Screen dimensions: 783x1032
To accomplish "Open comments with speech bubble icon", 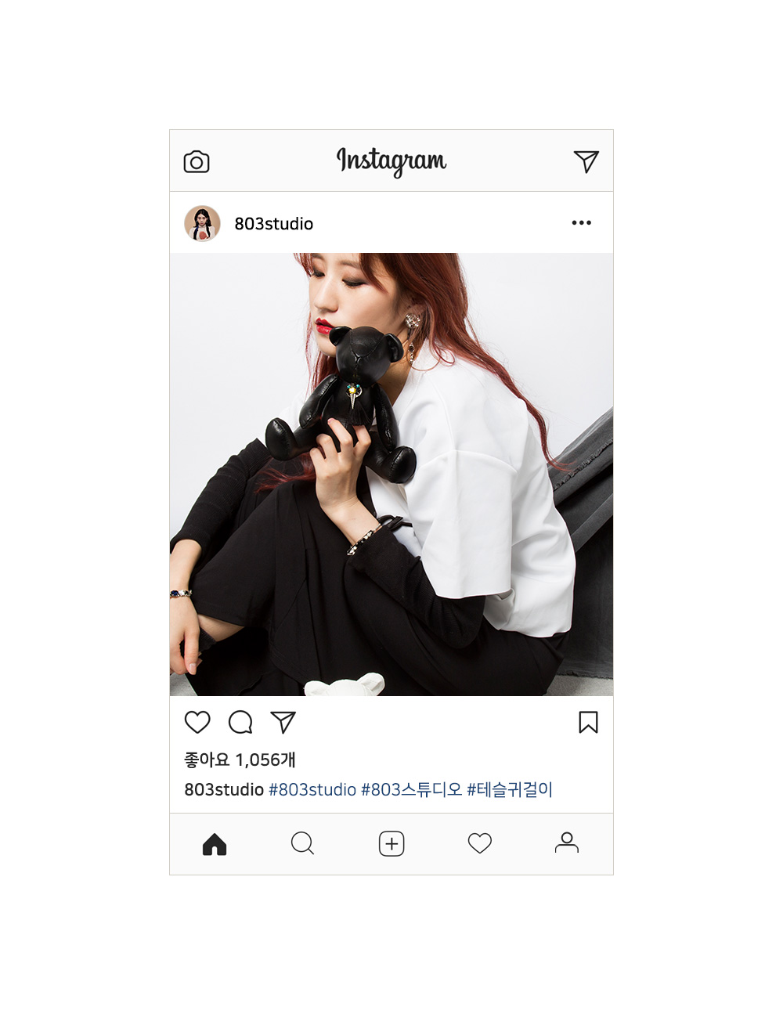I will (240, 722).
